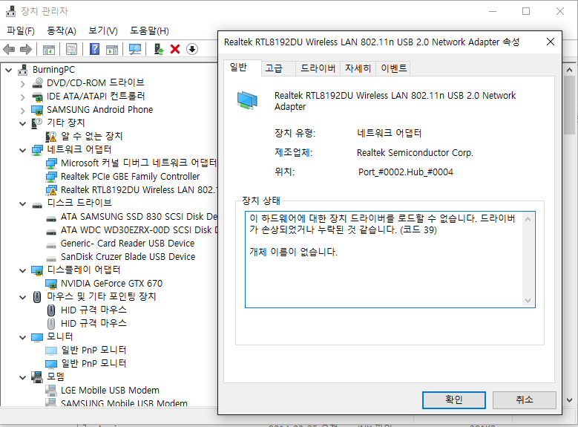The image size is (578, 427).
Task: Switch to the 자세히 tab
Action: [x=358, y=68]
